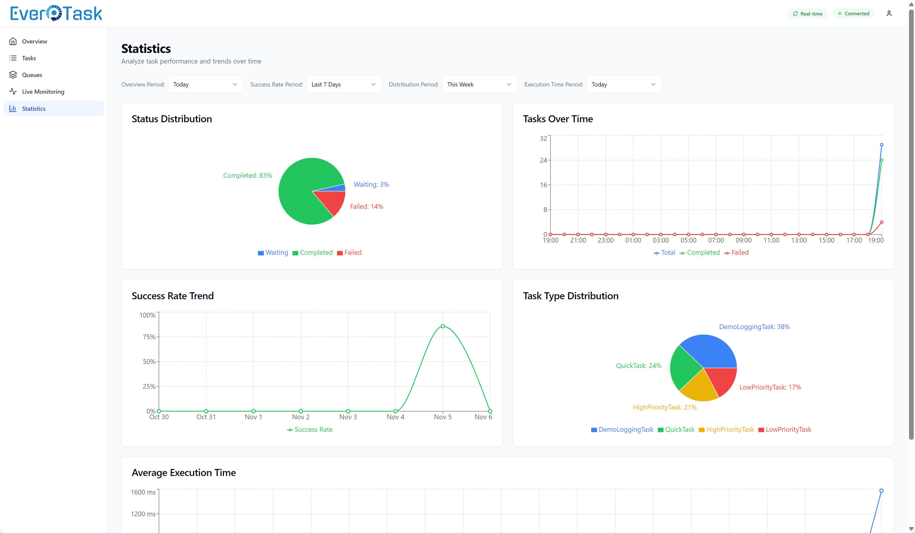
Task: Navigate to the Queues menu item
Action: [32, 75]
